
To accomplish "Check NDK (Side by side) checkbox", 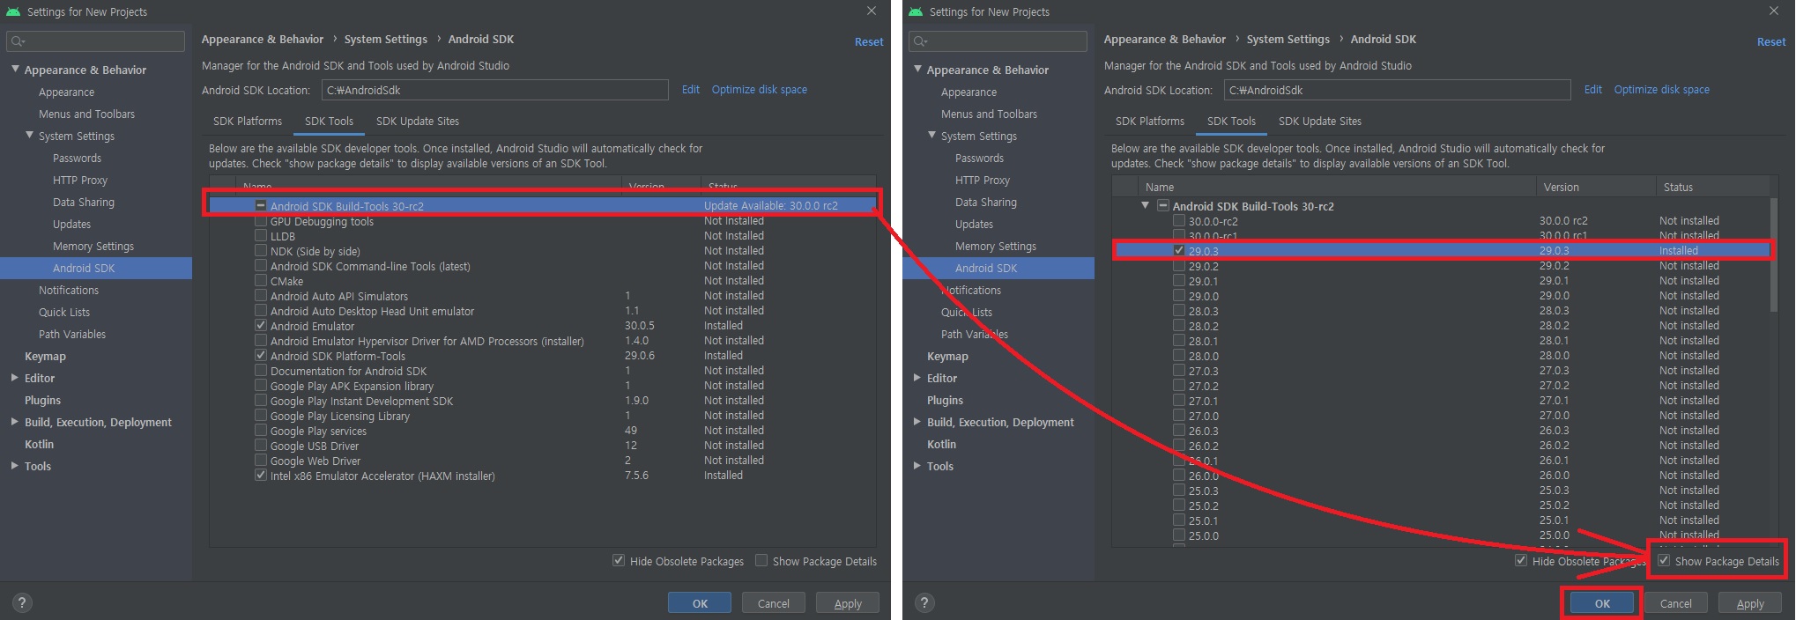I will pyautogui.click(x=261, y=251).
